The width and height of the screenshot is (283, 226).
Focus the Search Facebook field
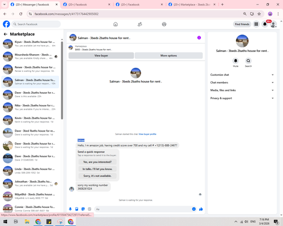click(x=36, y=24)
